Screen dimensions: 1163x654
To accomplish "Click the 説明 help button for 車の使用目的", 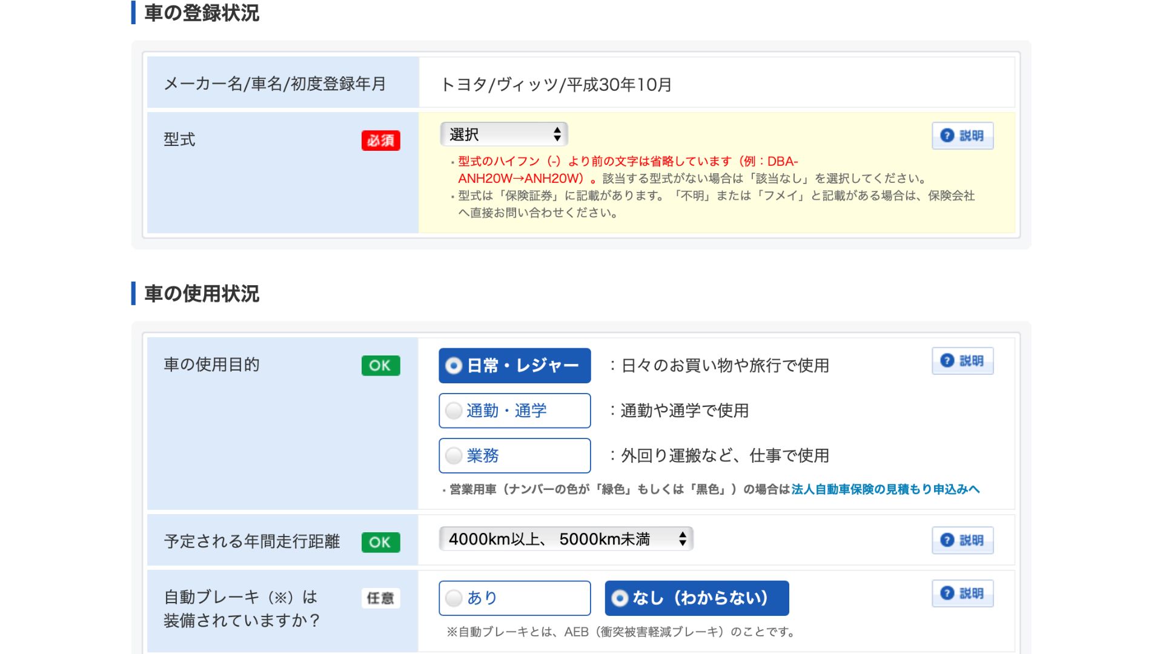I will [x=963, y=361].
